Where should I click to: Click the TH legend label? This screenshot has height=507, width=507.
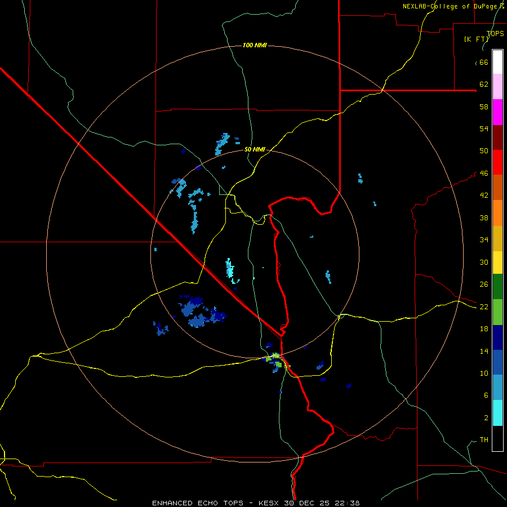coord(484,440)
